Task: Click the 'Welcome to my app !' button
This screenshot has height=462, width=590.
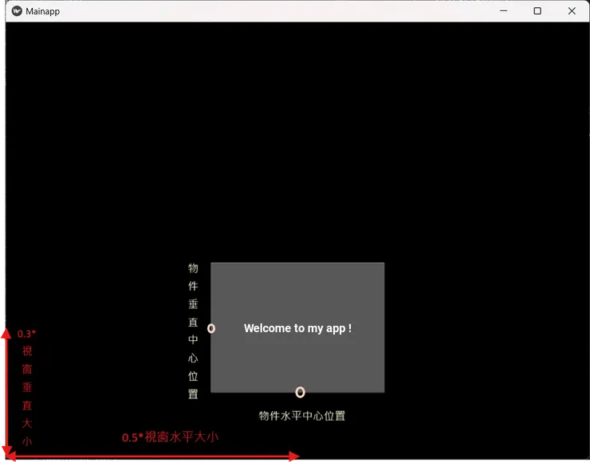Action: point(297,327)
